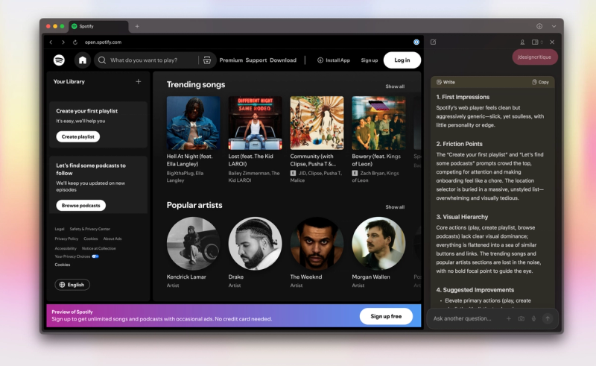Click camera screenshot icon in ask box

coord(521,318)
